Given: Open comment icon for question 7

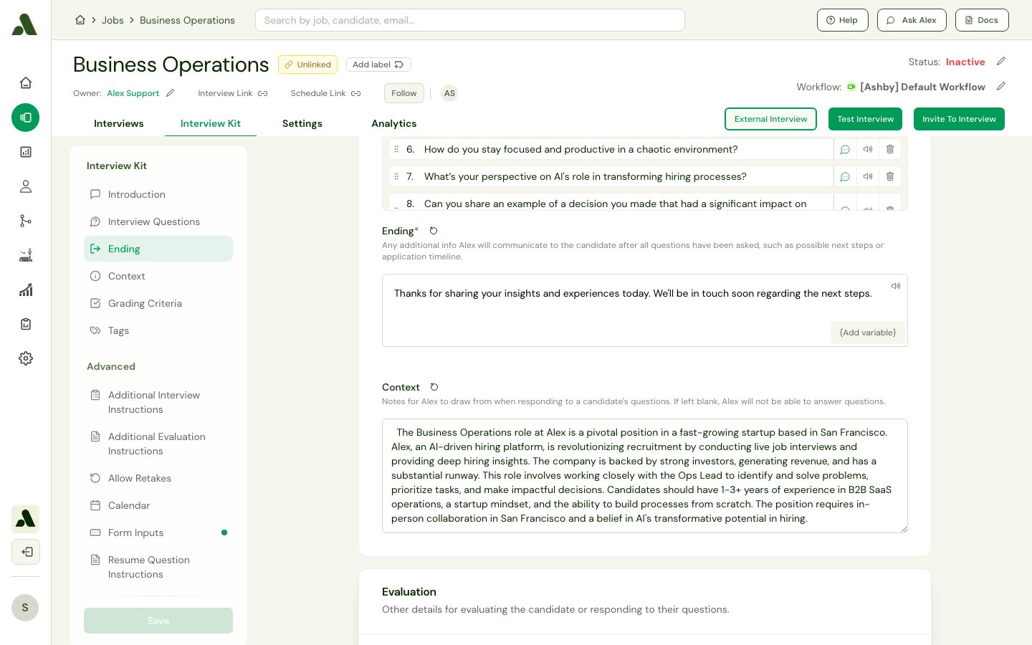Looking at the screenshot, I should coord(845,176).
